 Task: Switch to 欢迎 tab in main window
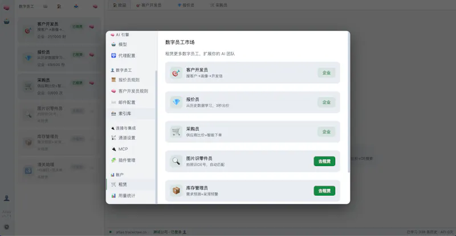(x=120, y=5)
